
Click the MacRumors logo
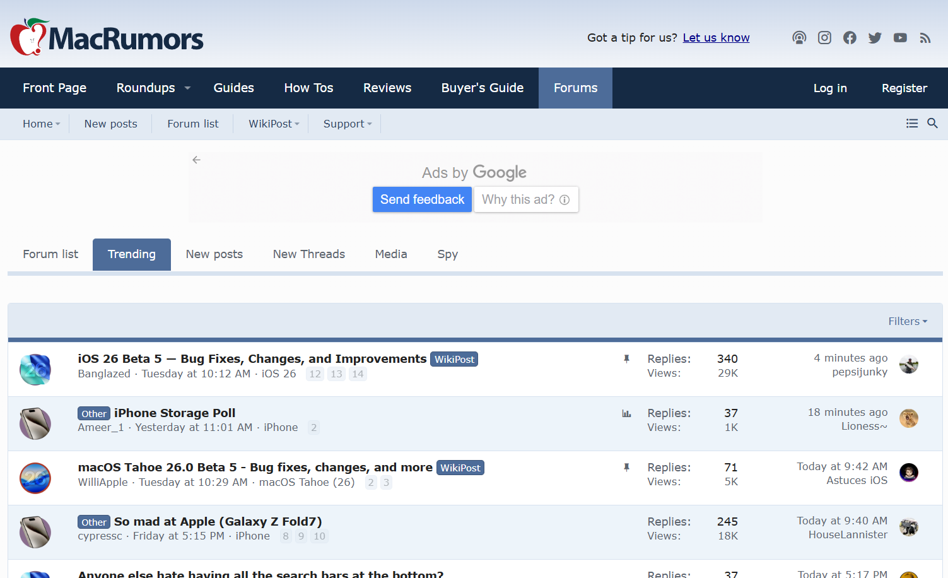pyautogui.click(x=107, y=37)
